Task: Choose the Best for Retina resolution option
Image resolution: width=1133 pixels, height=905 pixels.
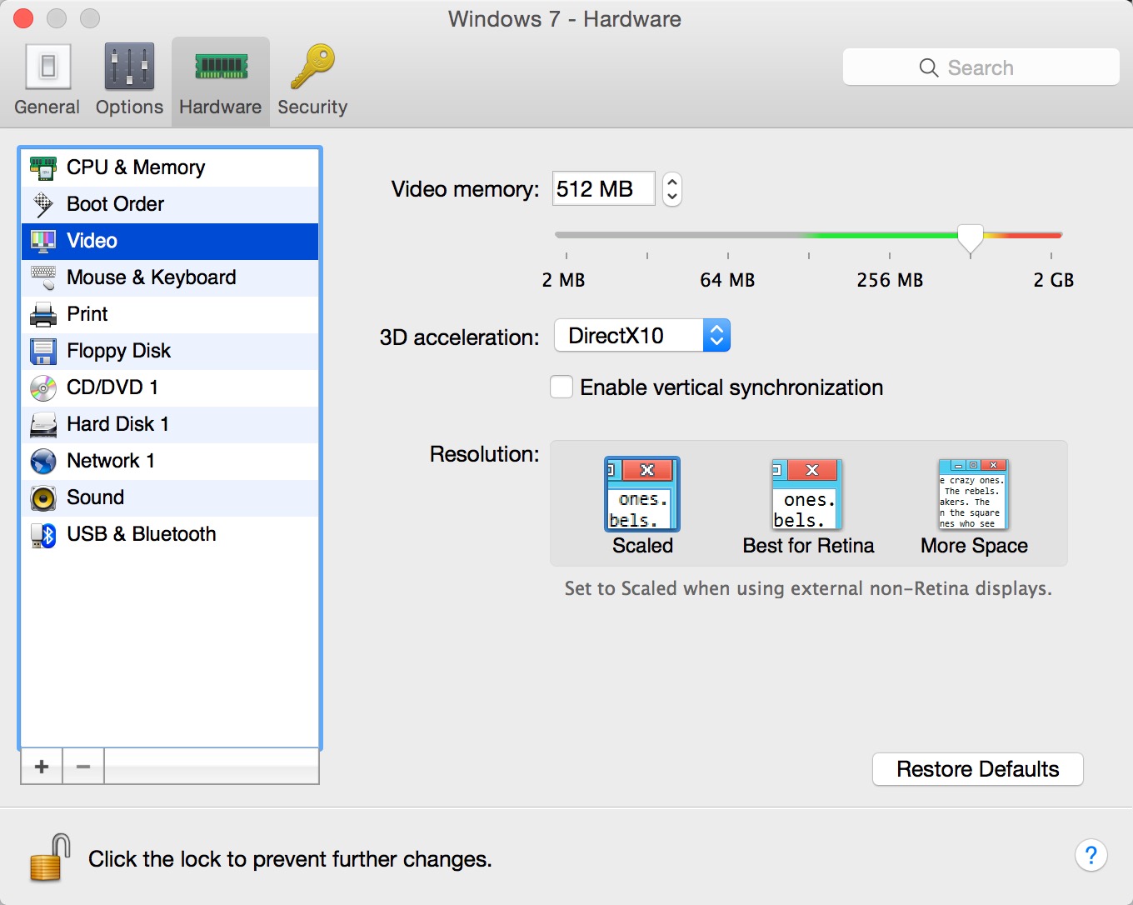Action: pos(808,506)
